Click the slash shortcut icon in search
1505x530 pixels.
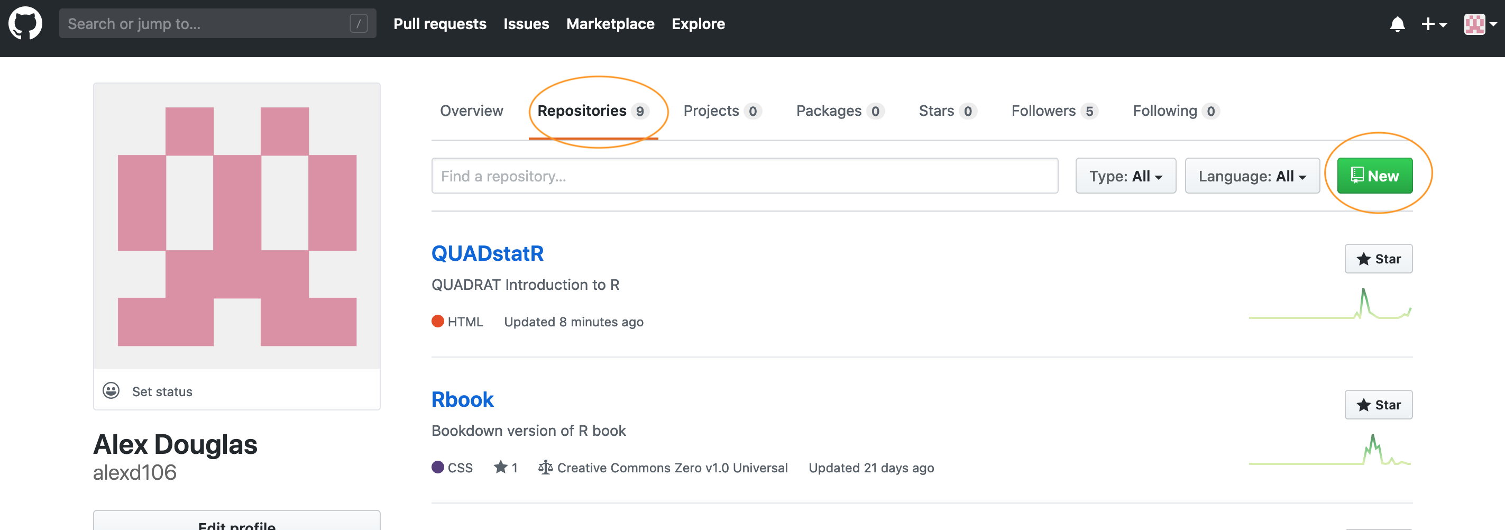click(358, 23)
